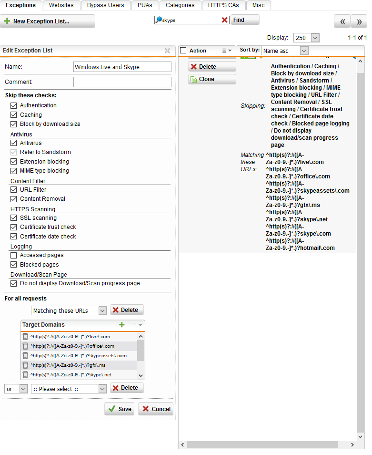The width and height of the screenshot is (372, 455).
Task: Add a new Target Domain with plus icon
Action: [122, 325]
